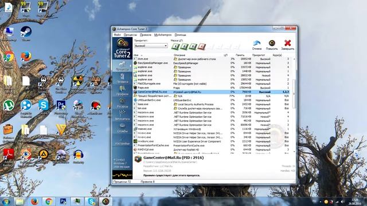Select the PresentationFontCache.exe process row
367x206 pixels.
pyautogui.click(x=212, y=145)
